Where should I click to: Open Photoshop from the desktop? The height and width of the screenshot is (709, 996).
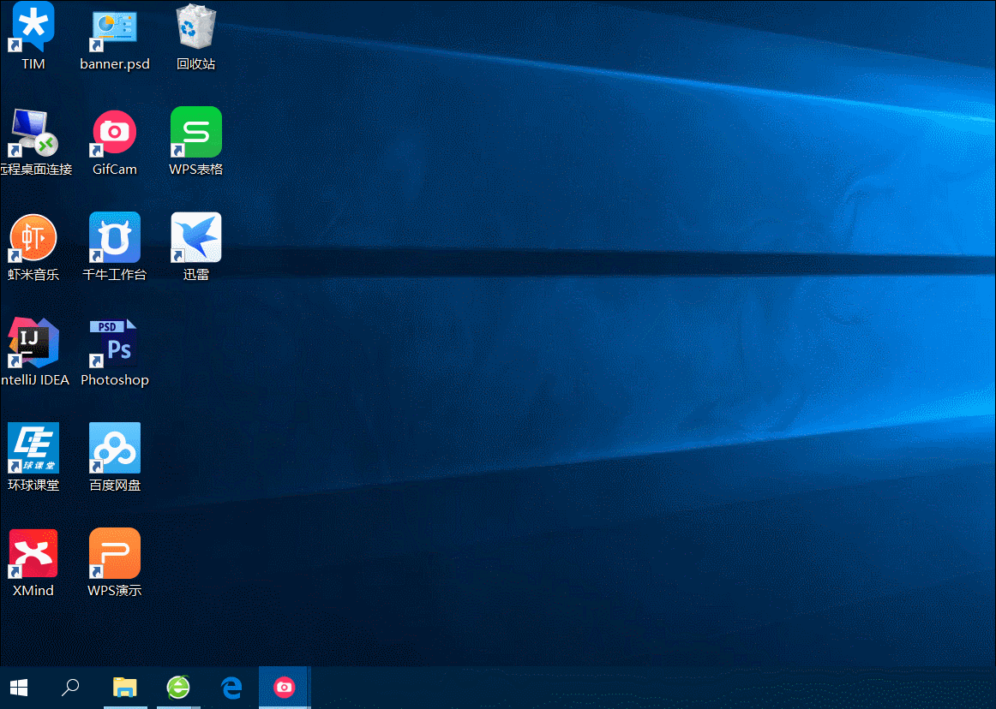(x=114, y=343)
